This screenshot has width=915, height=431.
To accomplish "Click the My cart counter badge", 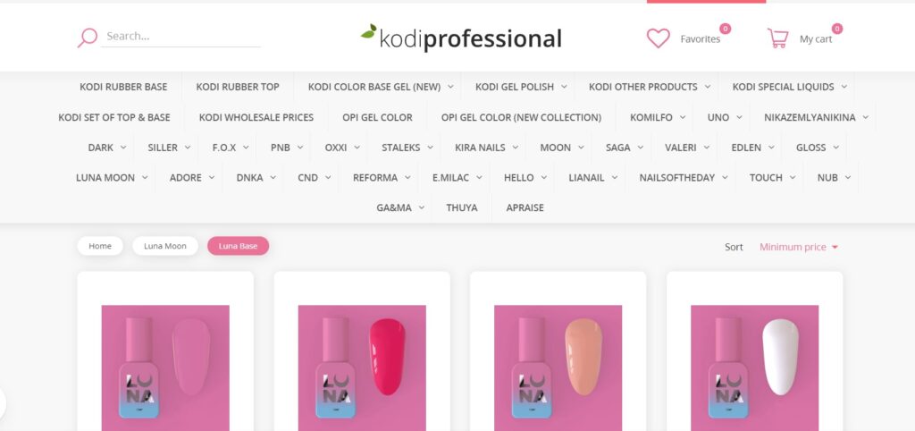I will point(836,29).
